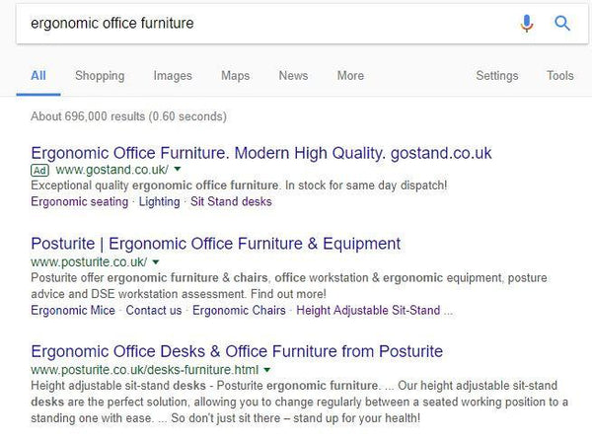Open Posturite Ergonomic Office Furniture & Equipment result
The width and height of the screenshot is (592, 443).
point(215,244)
